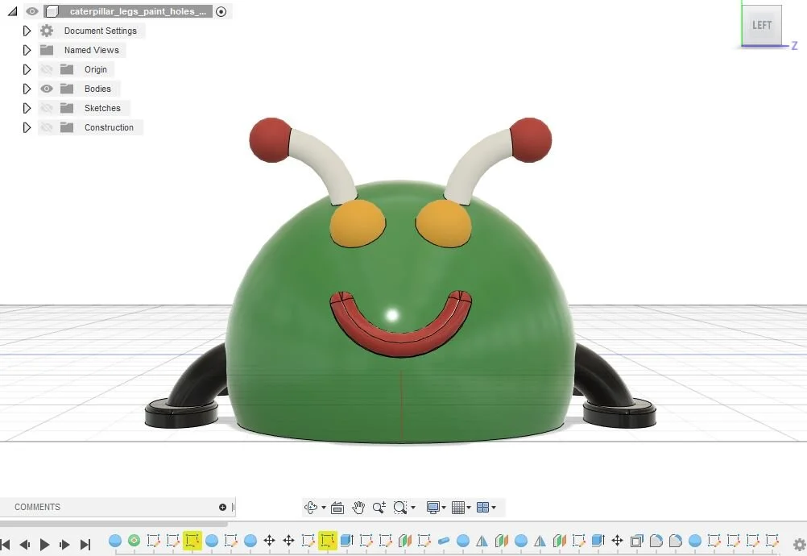Click the root component cube icon
Screen dimensions: 807x556
(x=52, y=11)
